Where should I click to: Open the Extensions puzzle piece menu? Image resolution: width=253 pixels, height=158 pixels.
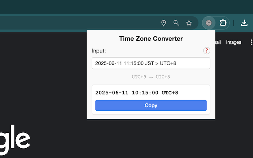[223, 23]
